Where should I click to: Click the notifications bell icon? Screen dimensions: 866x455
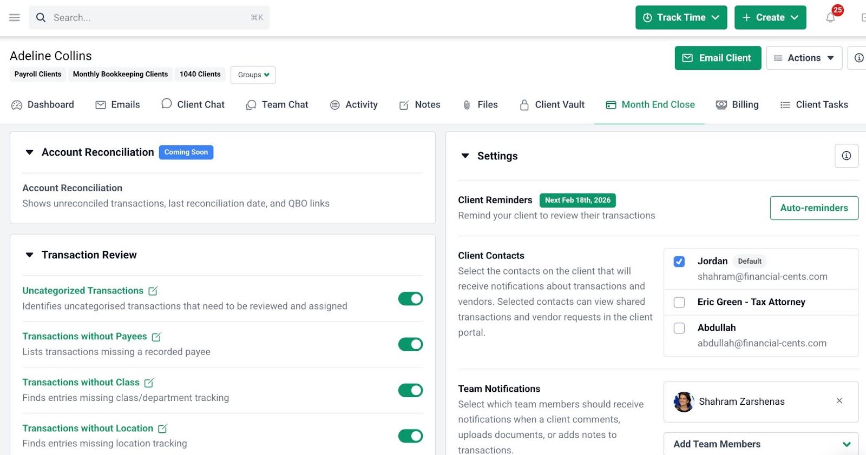point(830,18)
